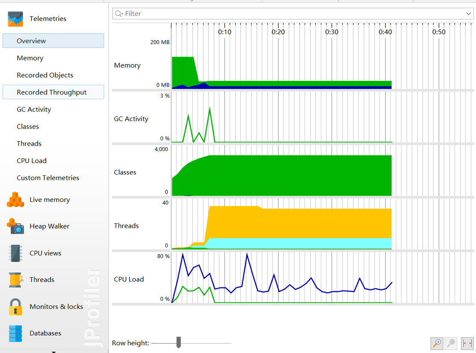Open the Monitors & locks padlock icon
The width and height of the screenshot is (476, 353).
tap(15, 307)
